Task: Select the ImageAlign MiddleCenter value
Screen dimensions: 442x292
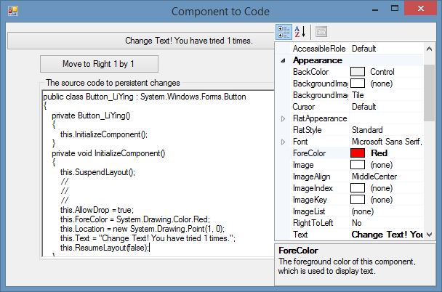Action: point(374,177)
